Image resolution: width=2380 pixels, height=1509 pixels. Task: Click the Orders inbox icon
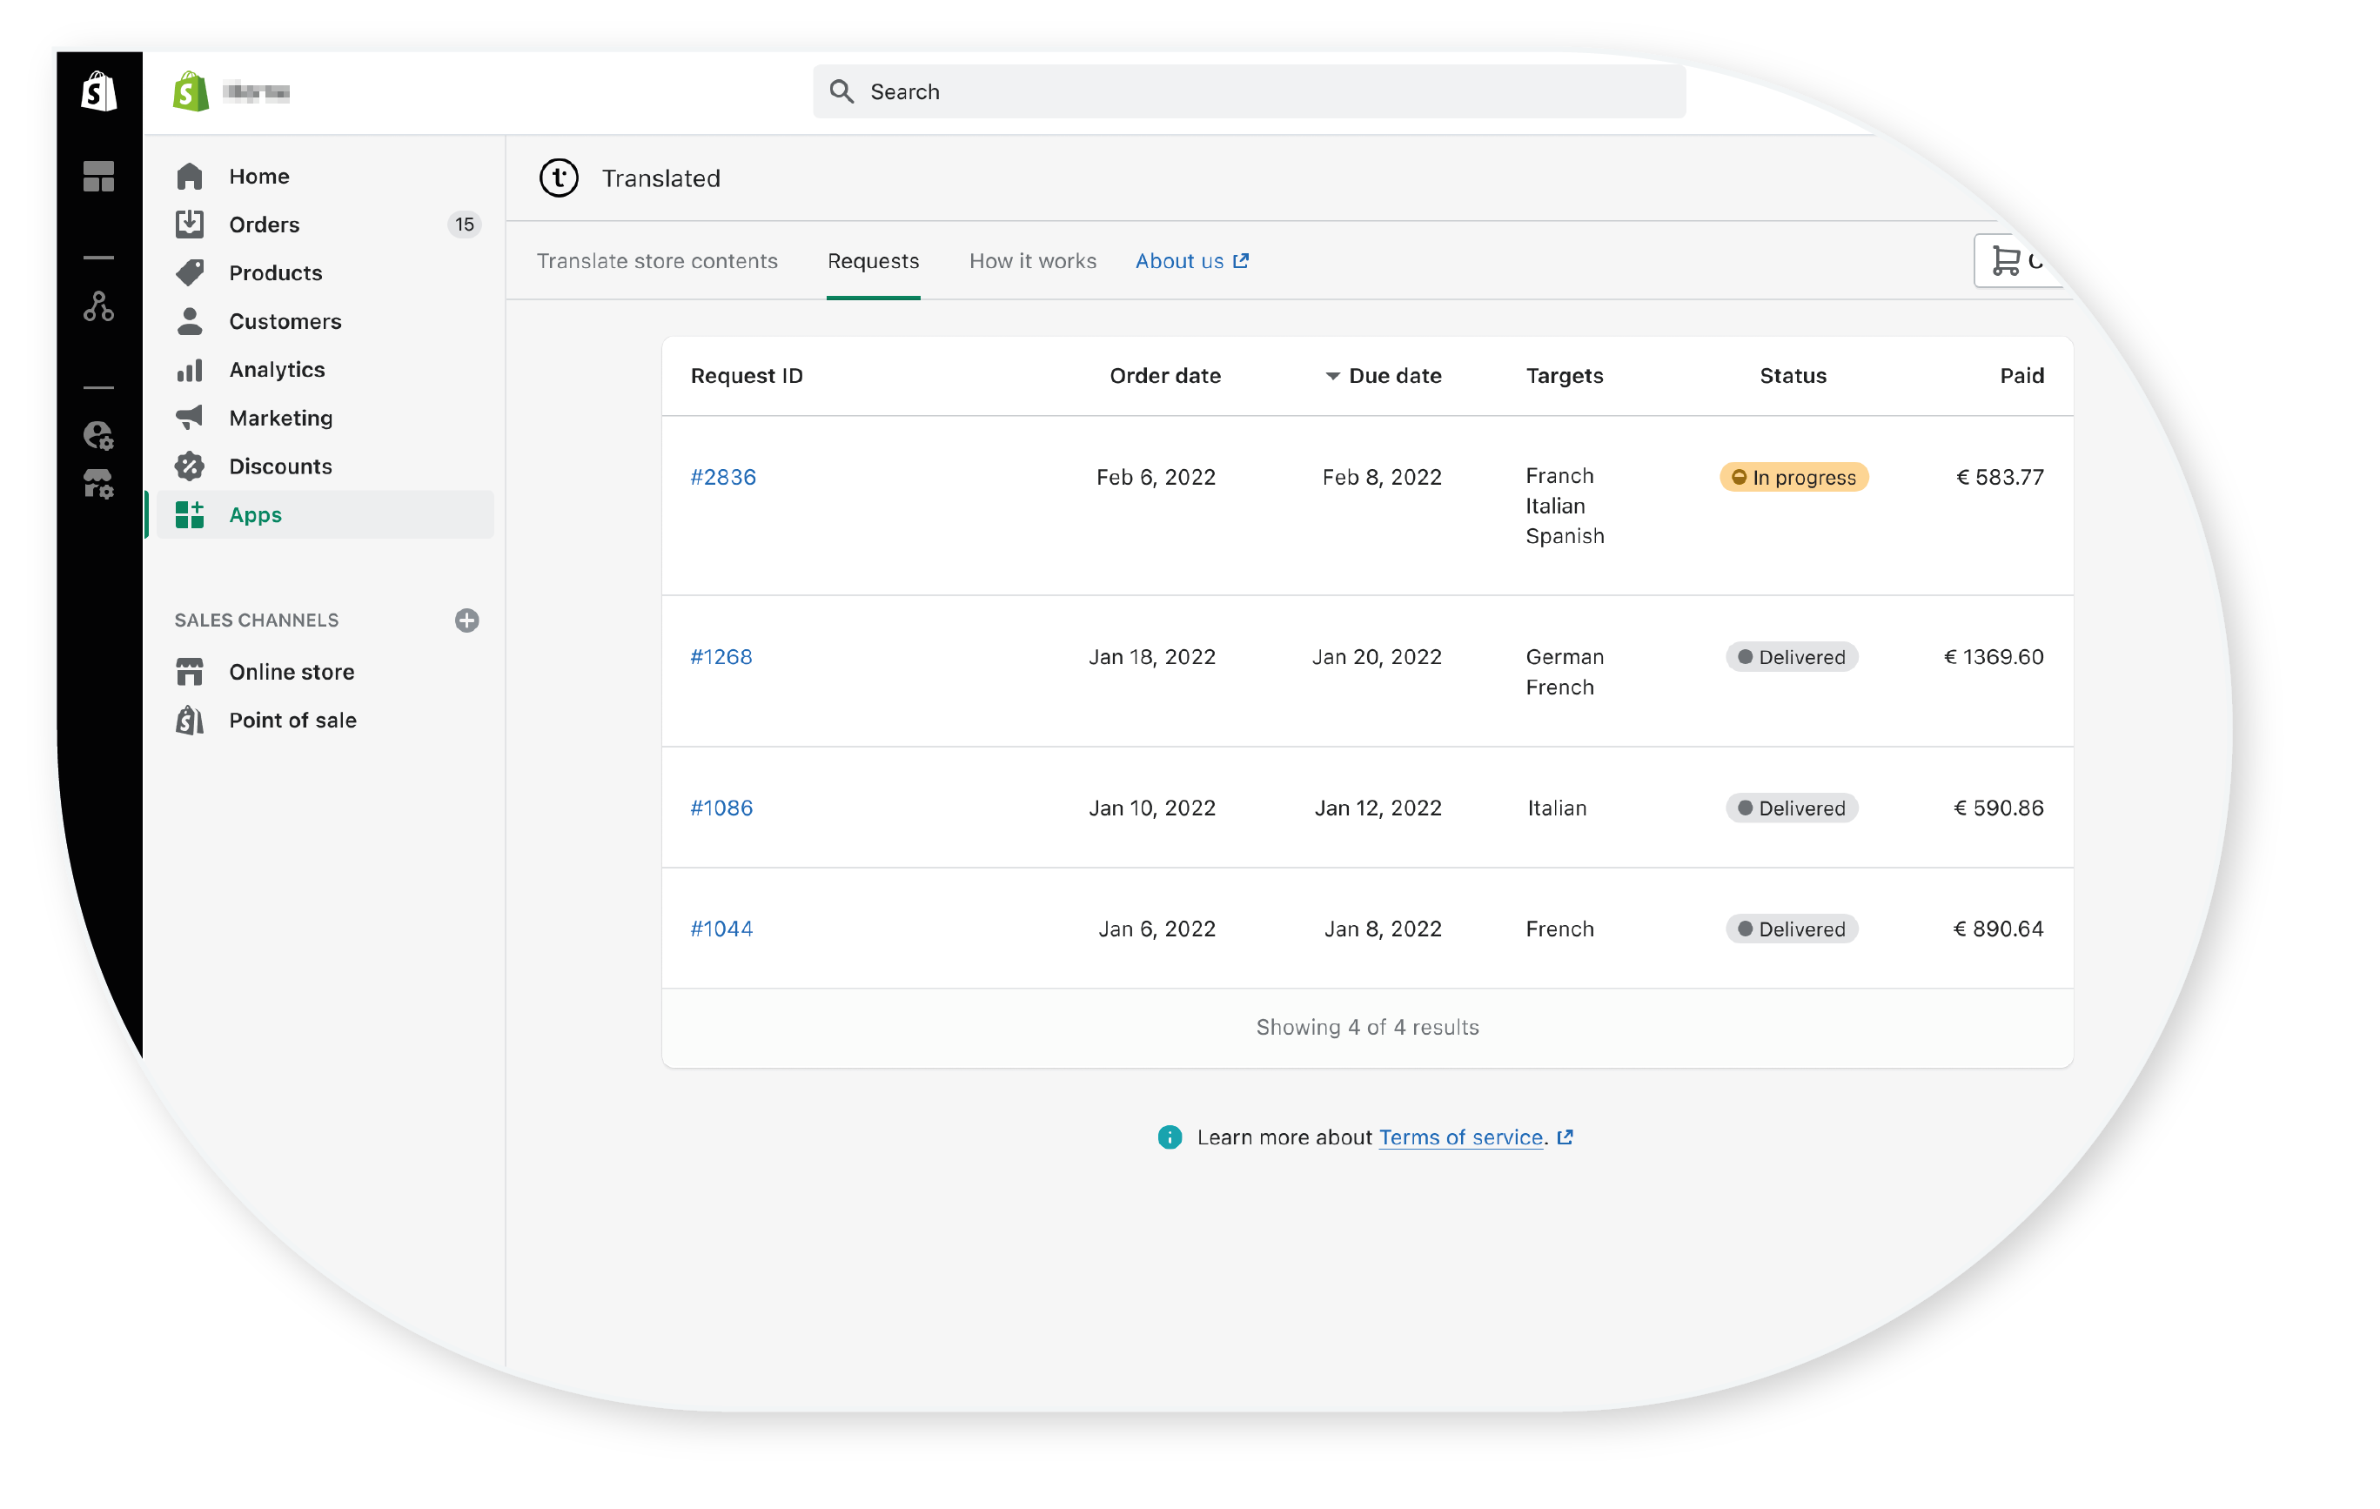click(190, 225)
